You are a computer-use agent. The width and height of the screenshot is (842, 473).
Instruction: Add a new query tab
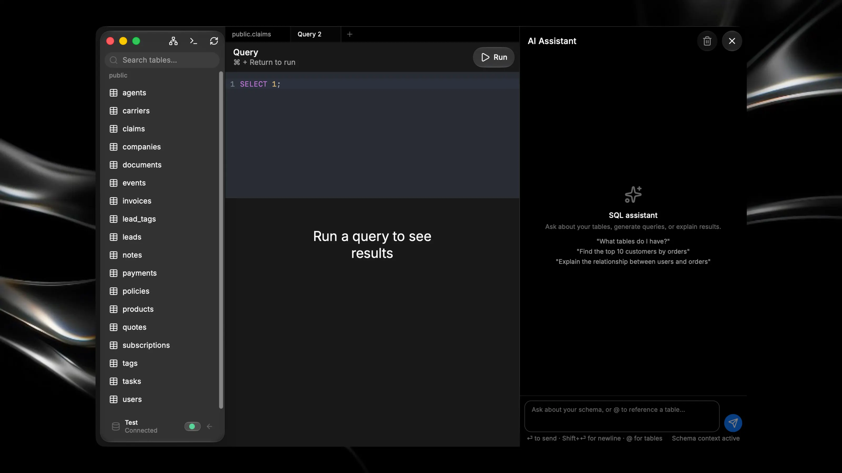(x=349, y=34)
